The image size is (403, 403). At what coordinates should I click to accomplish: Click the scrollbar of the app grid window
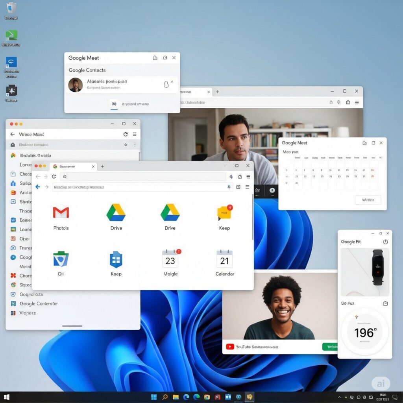point(253,217)
